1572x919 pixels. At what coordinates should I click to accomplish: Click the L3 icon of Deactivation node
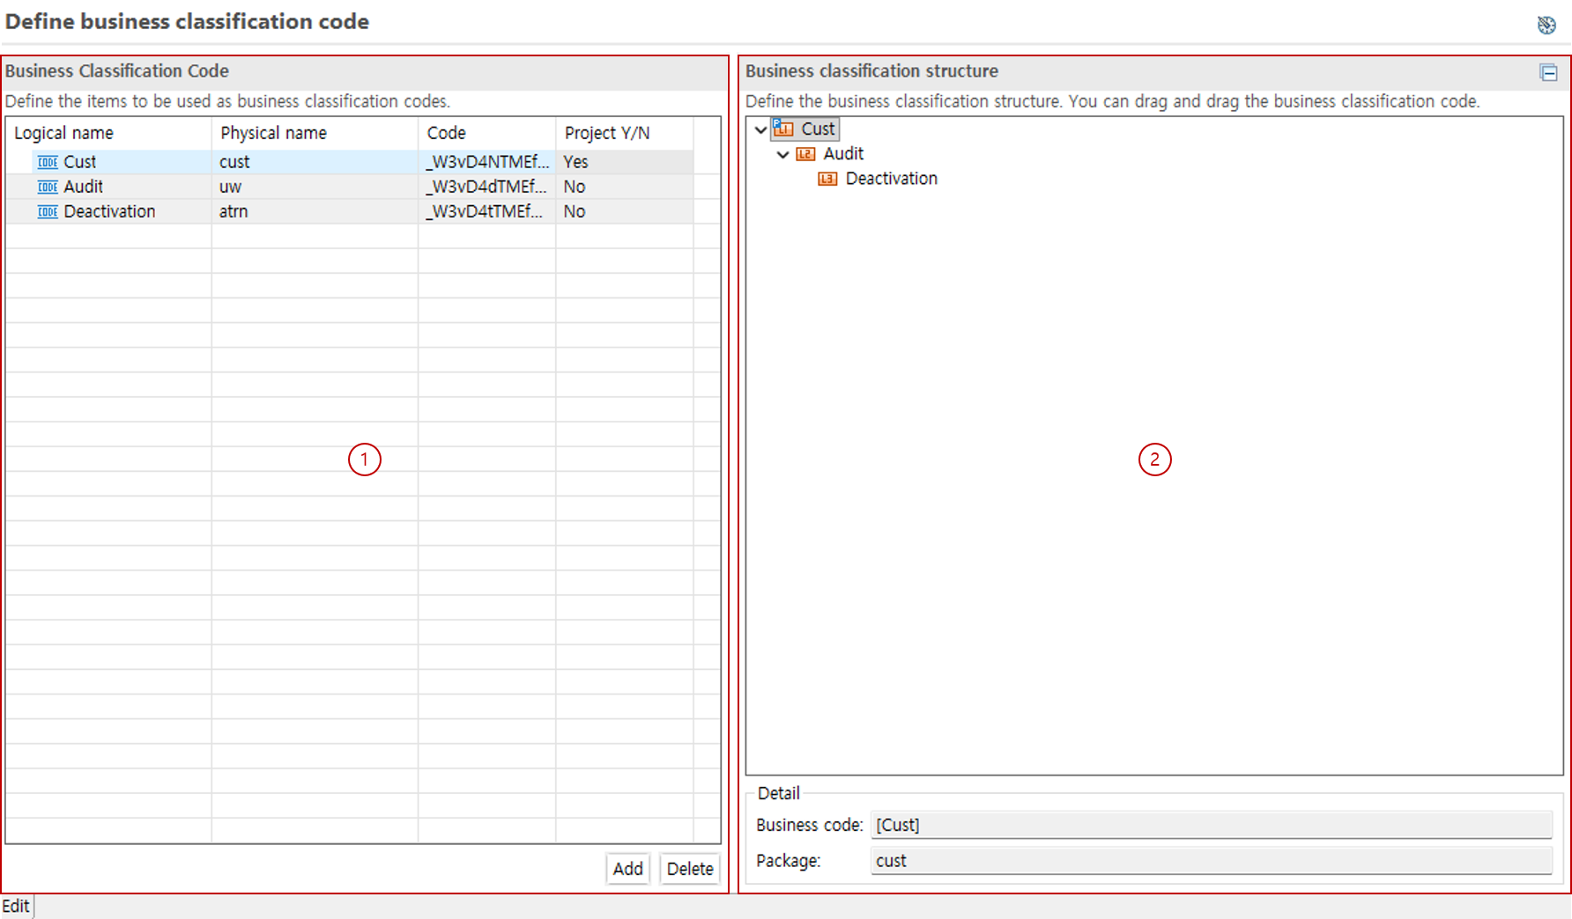point(827,179)
